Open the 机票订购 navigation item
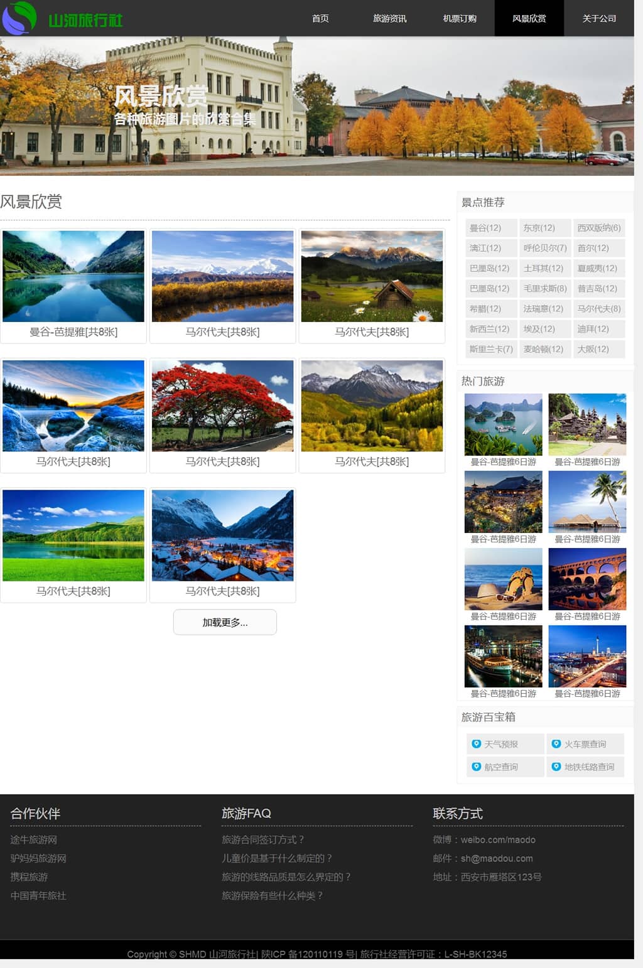Screen dimensions: 643x968 (460, 18)
